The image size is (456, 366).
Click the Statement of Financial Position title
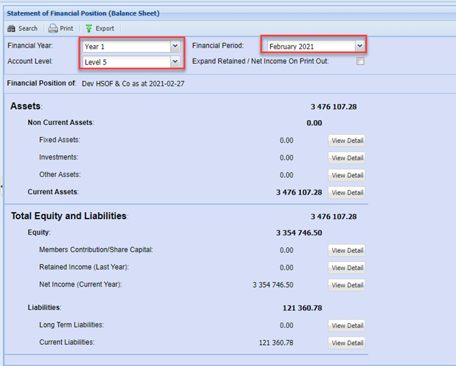(x=83, y=13)
